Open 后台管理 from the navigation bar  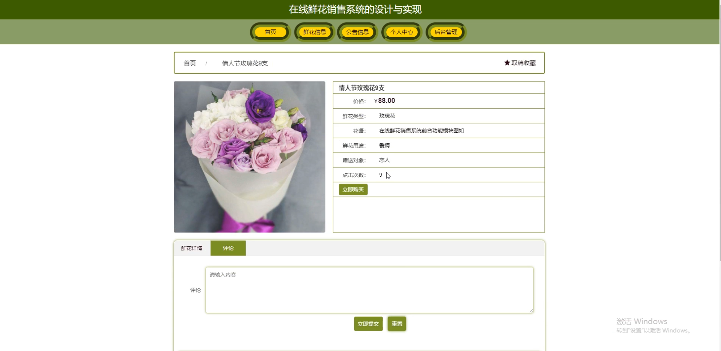tap(446, 32)
